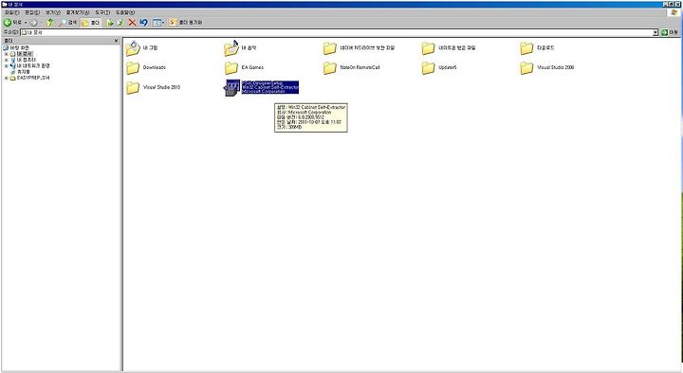Open the back history dropdown arrow
The image size is (683, 373).
click(x=26, y=22)
